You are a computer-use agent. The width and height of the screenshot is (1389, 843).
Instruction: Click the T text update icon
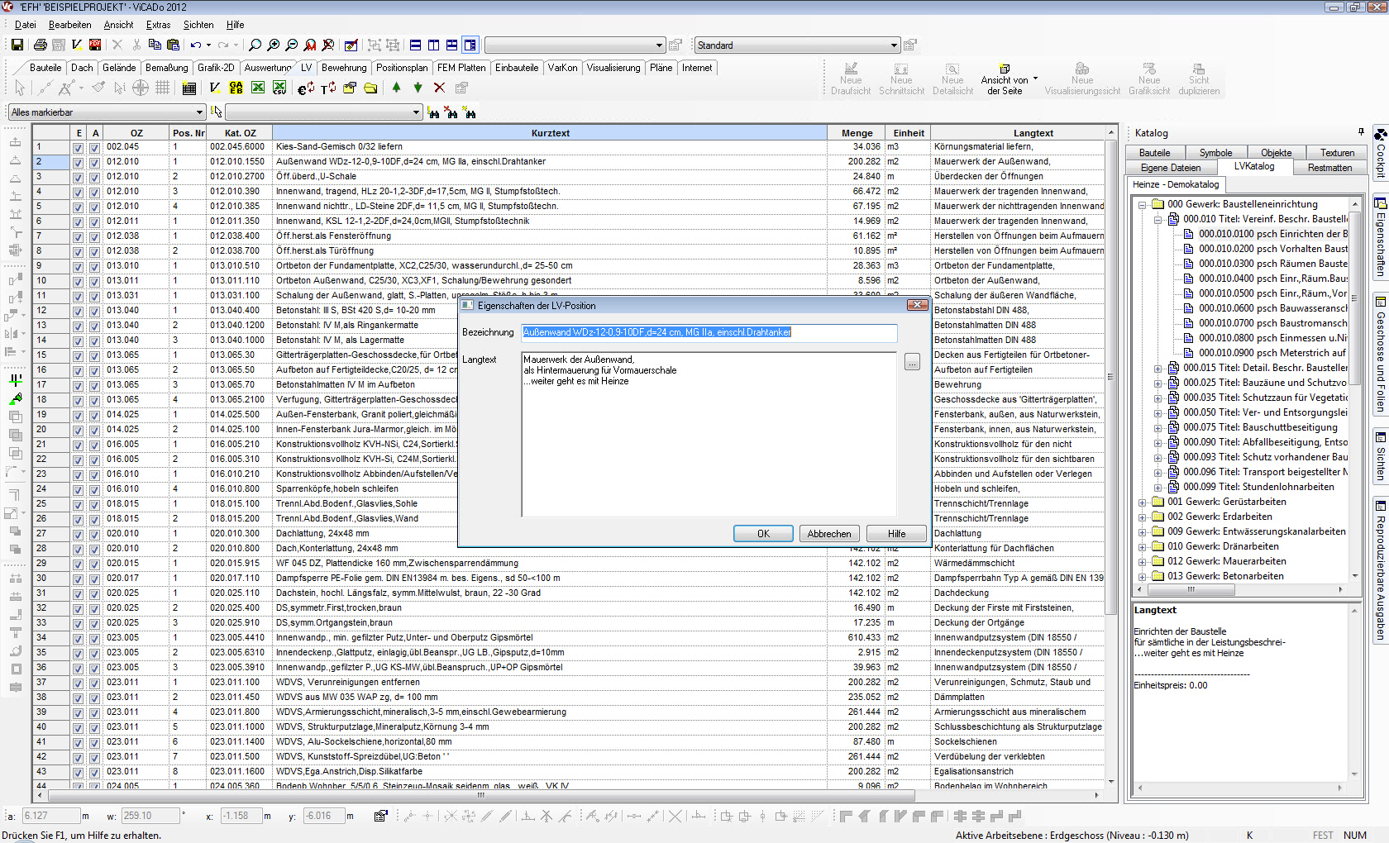coord(328,88)
